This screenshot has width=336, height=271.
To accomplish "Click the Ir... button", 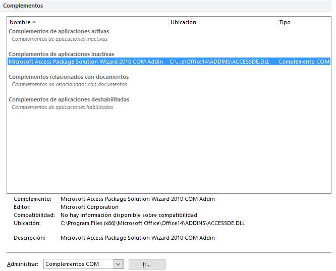I will point(147,264).
